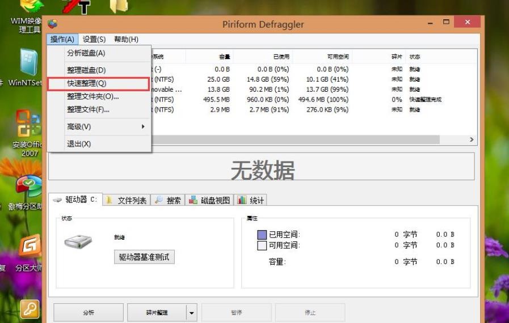Open the 碎片整理 dropdown arrow
This screenshot has height=323, width=509.
coord(192,313)
